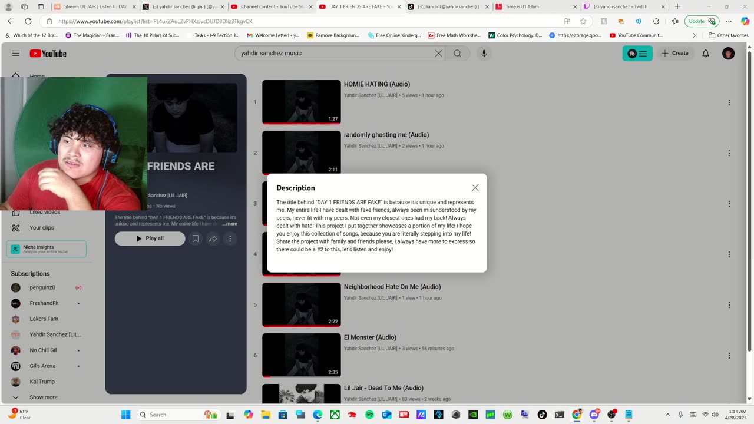754x424 pixels.
Task: Expand subscriptions with Show more
Action: pyautogui.click(x=44, y=397)
